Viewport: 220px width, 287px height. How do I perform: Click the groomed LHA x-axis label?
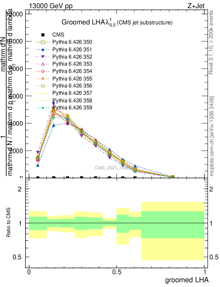[x=187, y=280]
